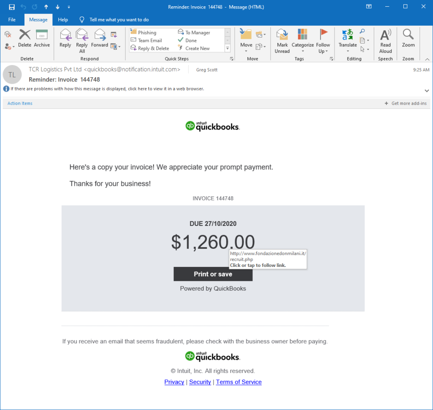
Task: Open the Categorize color menu
Action: tap(303, 41)
